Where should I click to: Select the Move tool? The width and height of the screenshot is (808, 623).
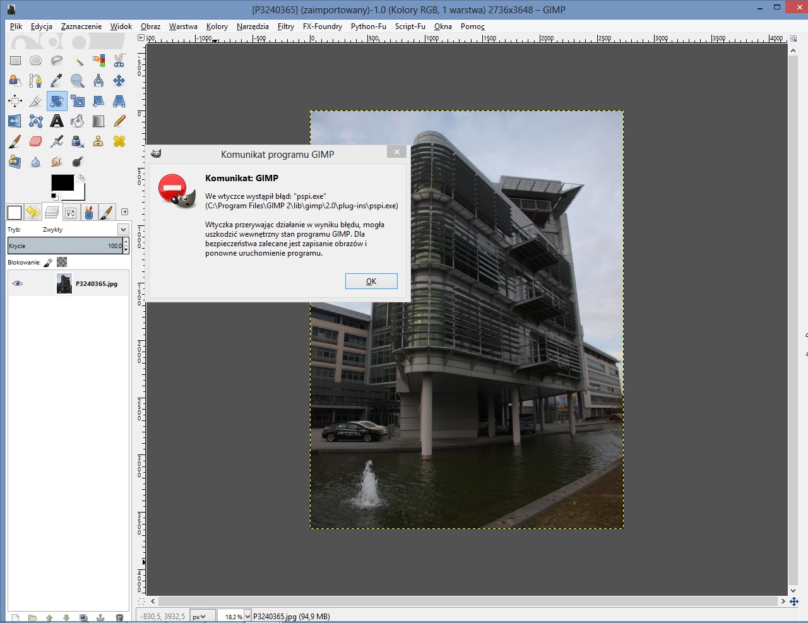(119, 81)
